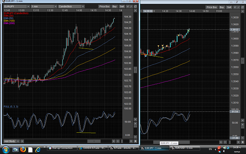246x154 pixels.
Task: Select the line drawing tool in EUR/JPY window
Action: [x=131, y=6]
